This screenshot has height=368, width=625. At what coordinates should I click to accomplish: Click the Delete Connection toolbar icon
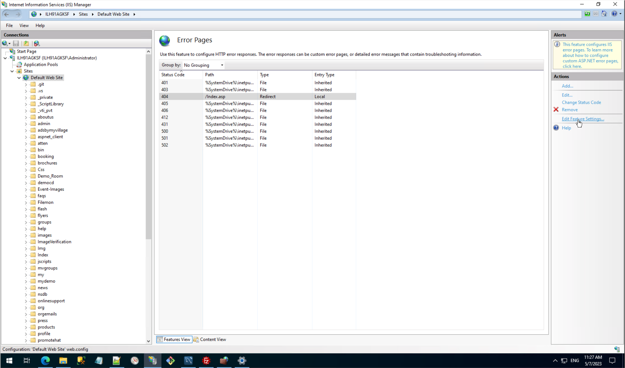coord(37,43)
